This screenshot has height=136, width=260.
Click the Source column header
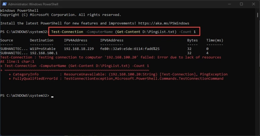6,40
